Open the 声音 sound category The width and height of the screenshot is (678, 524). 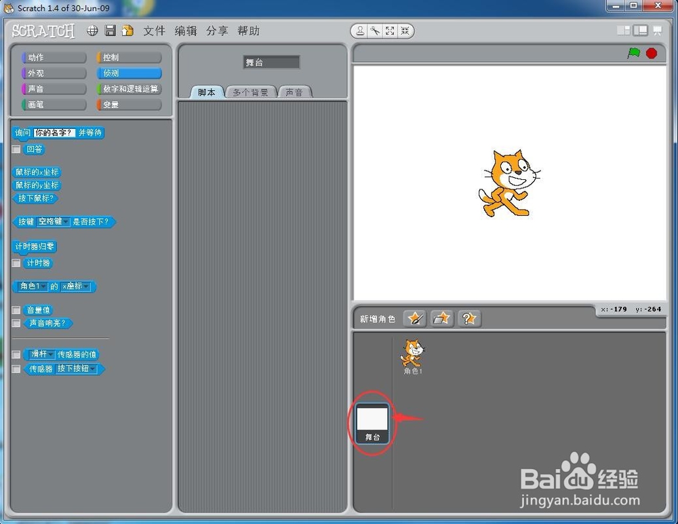[54, 89]
